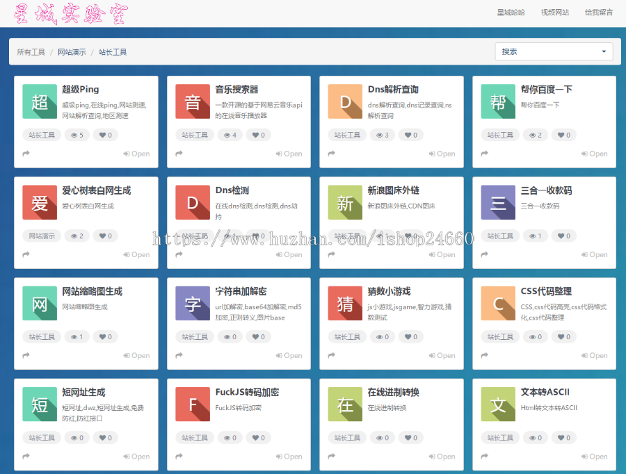This screenshot has height=474, width=626.
Task: Click the orange C icon of CSS代码整理
Action: [498, 304]
